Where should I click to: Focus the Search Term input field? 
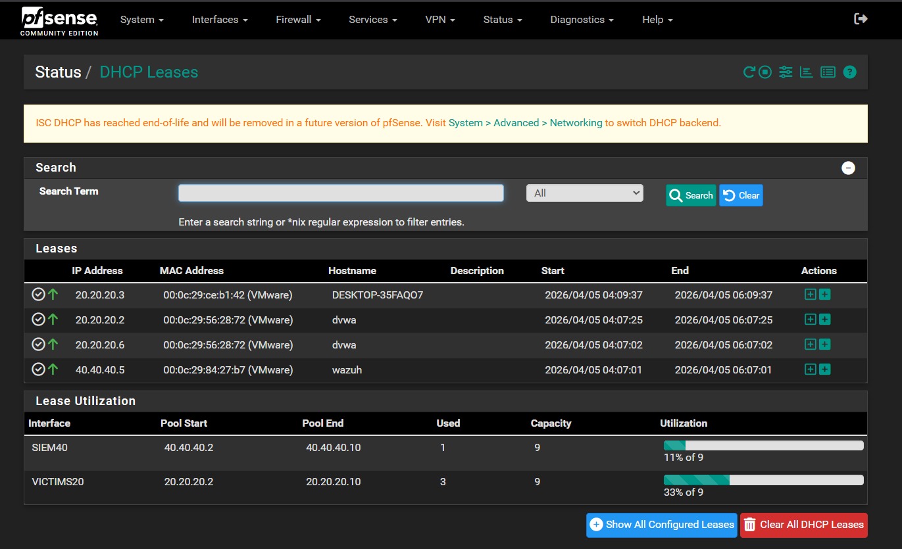pyautogui.click(x=341, y=193)
